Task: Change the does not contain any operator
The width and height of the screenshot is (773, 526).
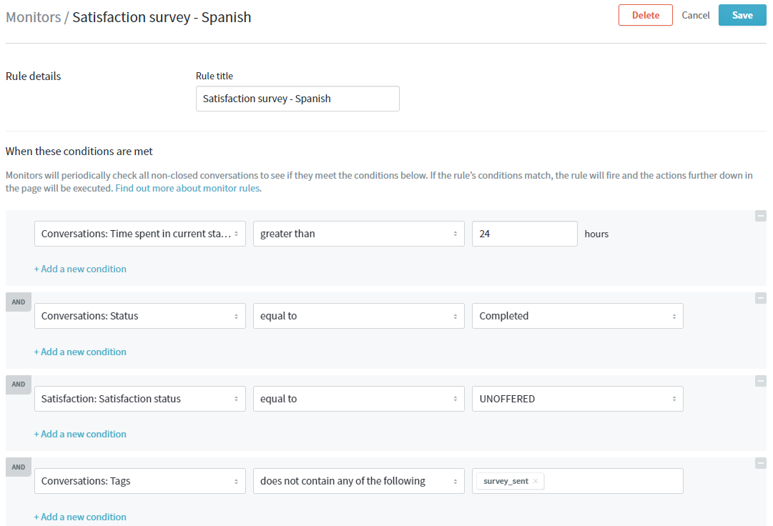Action: pos(358,481)
